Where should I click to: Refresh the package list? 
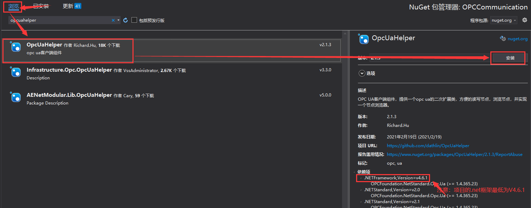[125, 20]
